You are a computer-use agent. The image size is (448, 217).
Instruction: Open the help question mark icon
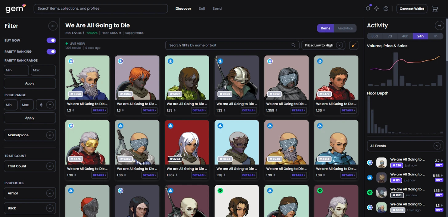386,9
